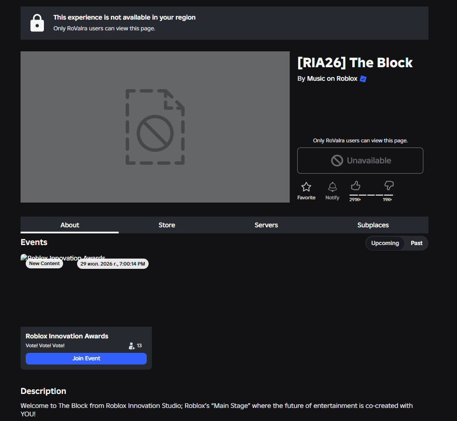Click the attendee count icon on event card
Viewport: 457px width, 421px height.
[131, 345]
